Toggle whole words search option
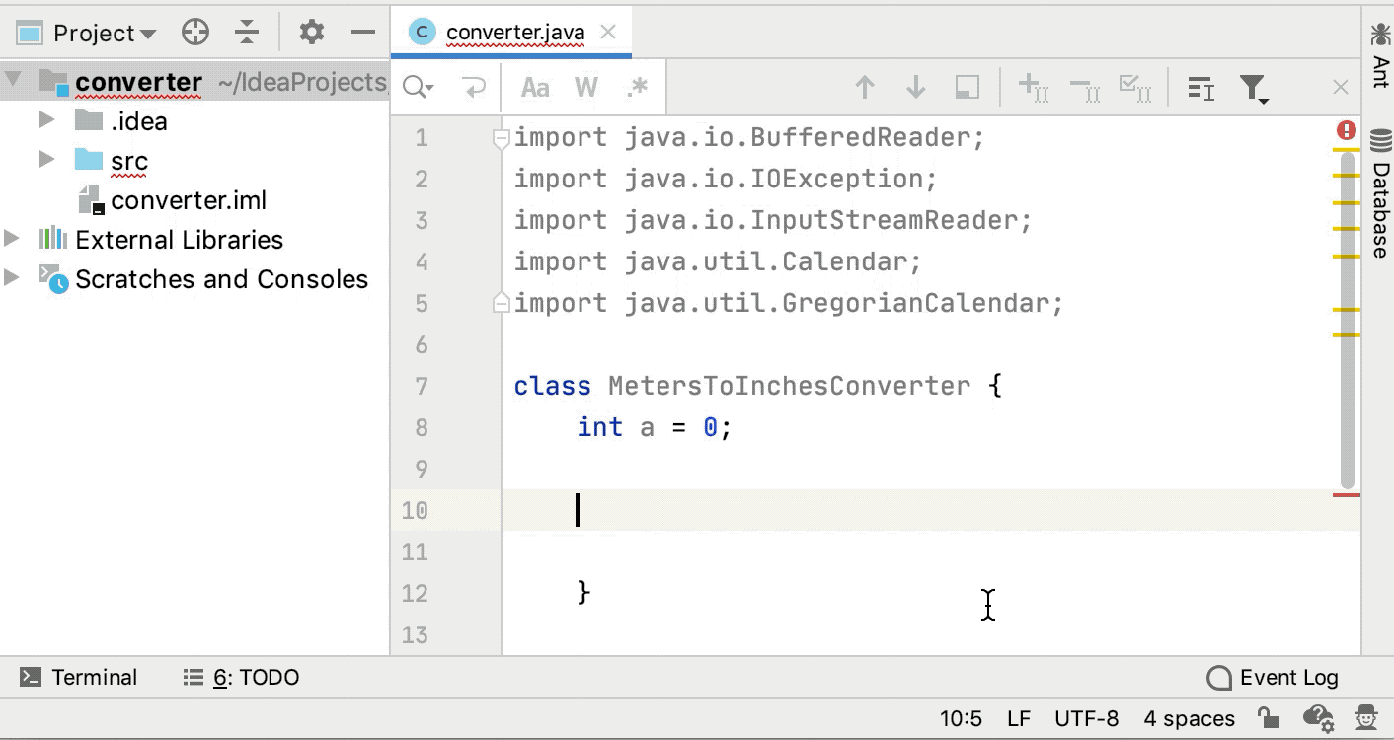This screenshot has width=1394, height=740. pyautogui.click(x=585, y=87)
